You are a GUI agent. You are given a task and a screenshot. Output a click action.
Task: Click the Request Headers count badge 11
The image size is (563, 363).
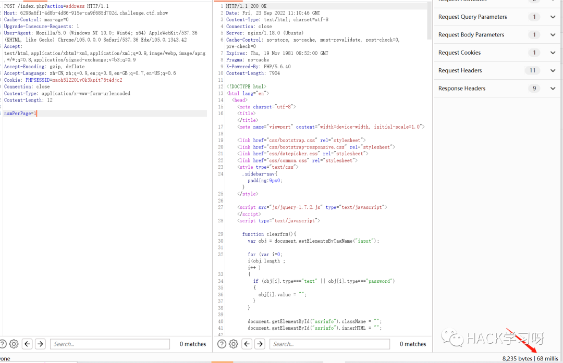(532, 71)
